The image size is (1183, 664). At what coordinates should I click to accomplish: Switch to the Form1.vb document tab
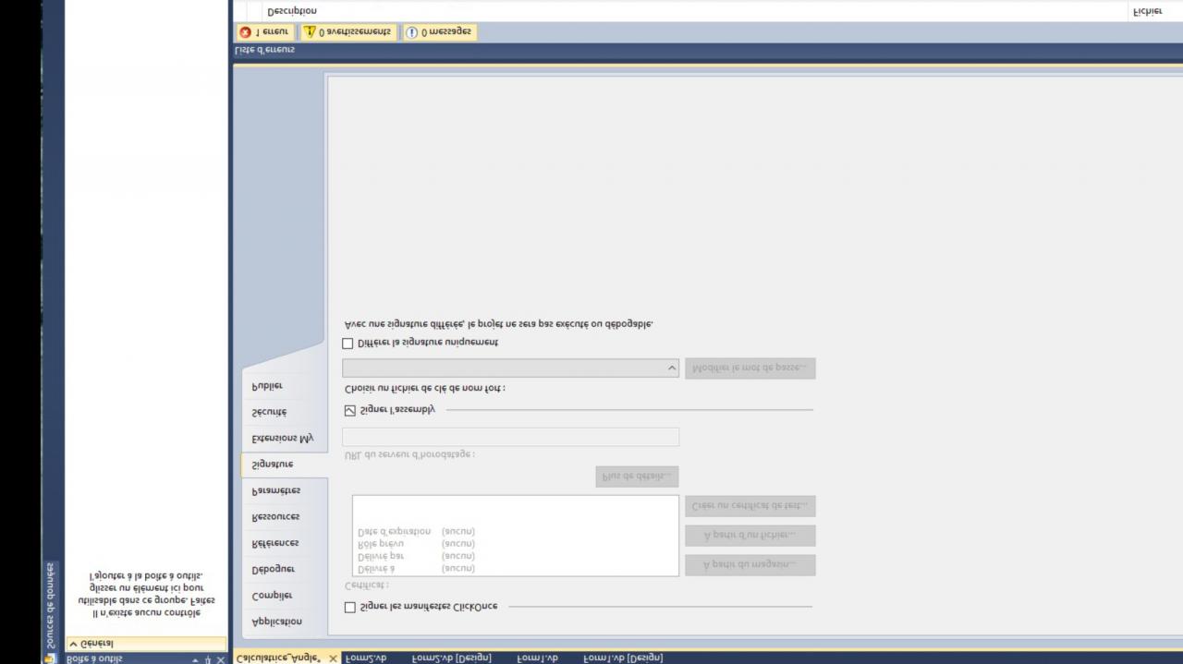pos(537,658)
